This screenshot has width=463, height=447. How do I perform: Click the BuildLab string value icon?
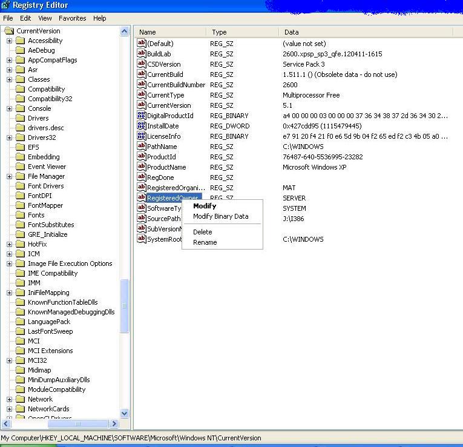[x=142, y=53]
